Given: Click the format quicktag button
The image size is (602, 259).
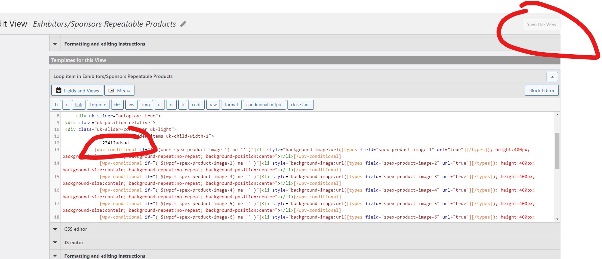Looking at the screenshot, I should pyautogui.click(x=231, y=105).
